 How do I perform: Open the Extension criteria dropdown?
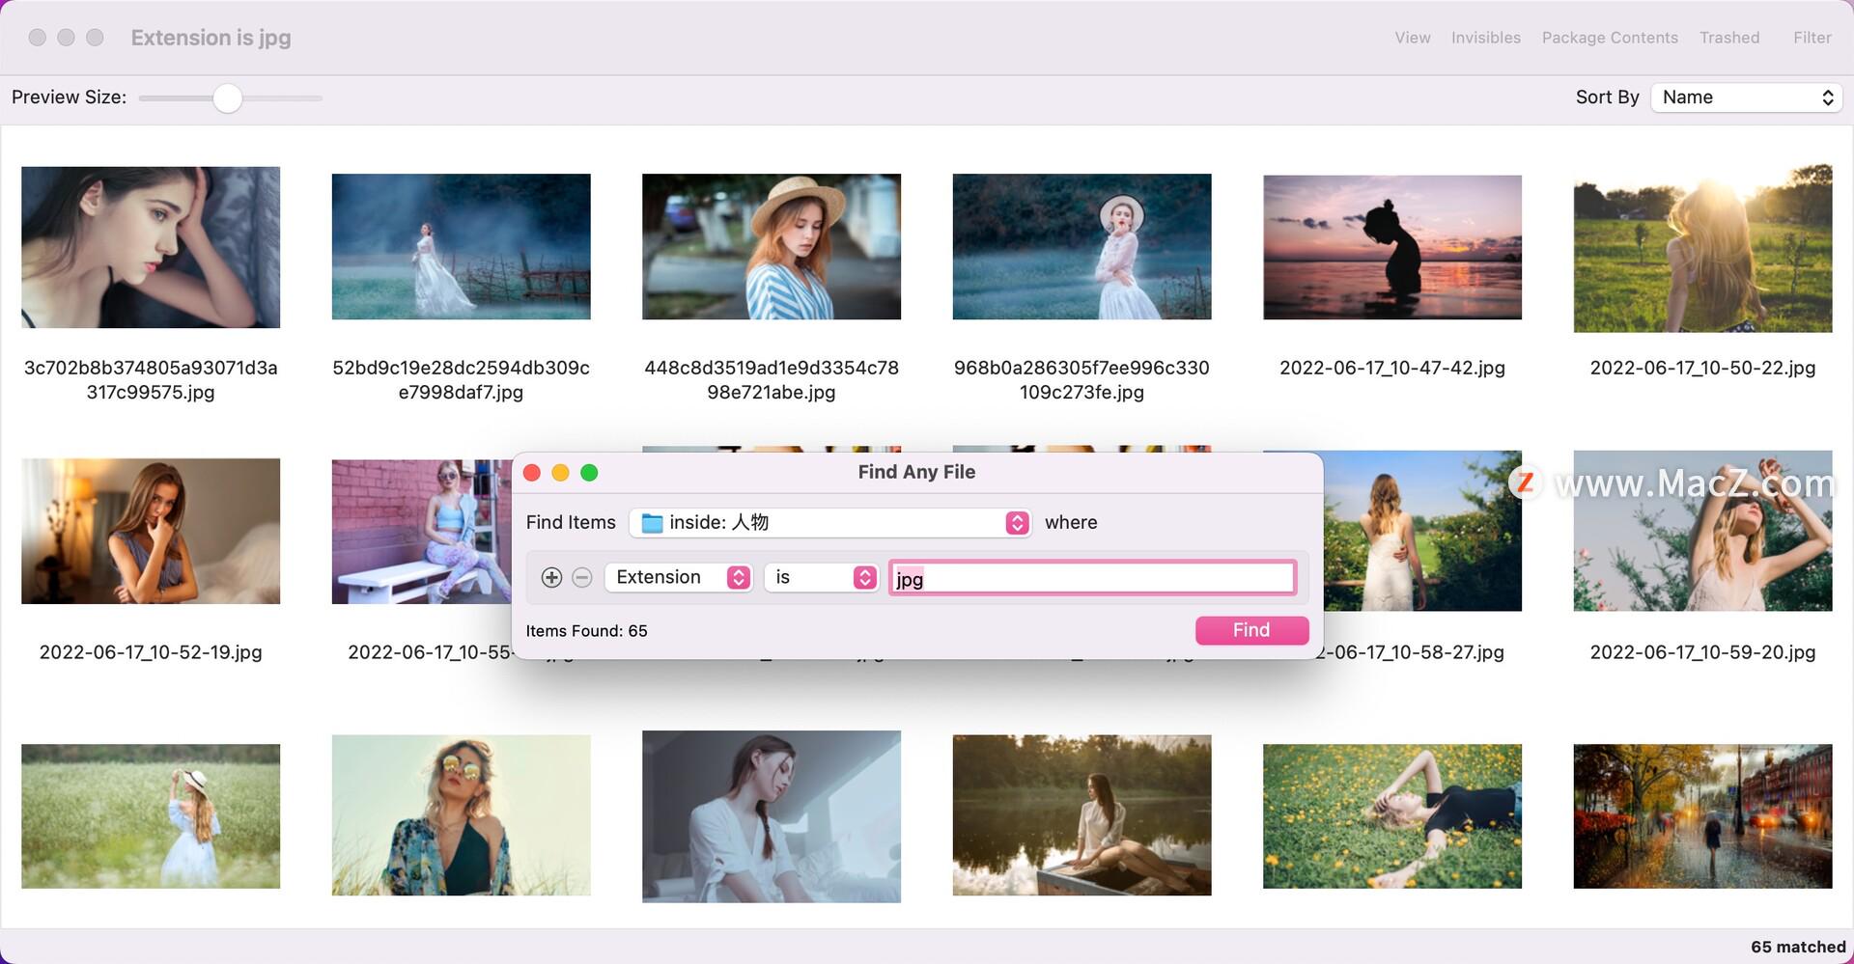pos(679,577)
